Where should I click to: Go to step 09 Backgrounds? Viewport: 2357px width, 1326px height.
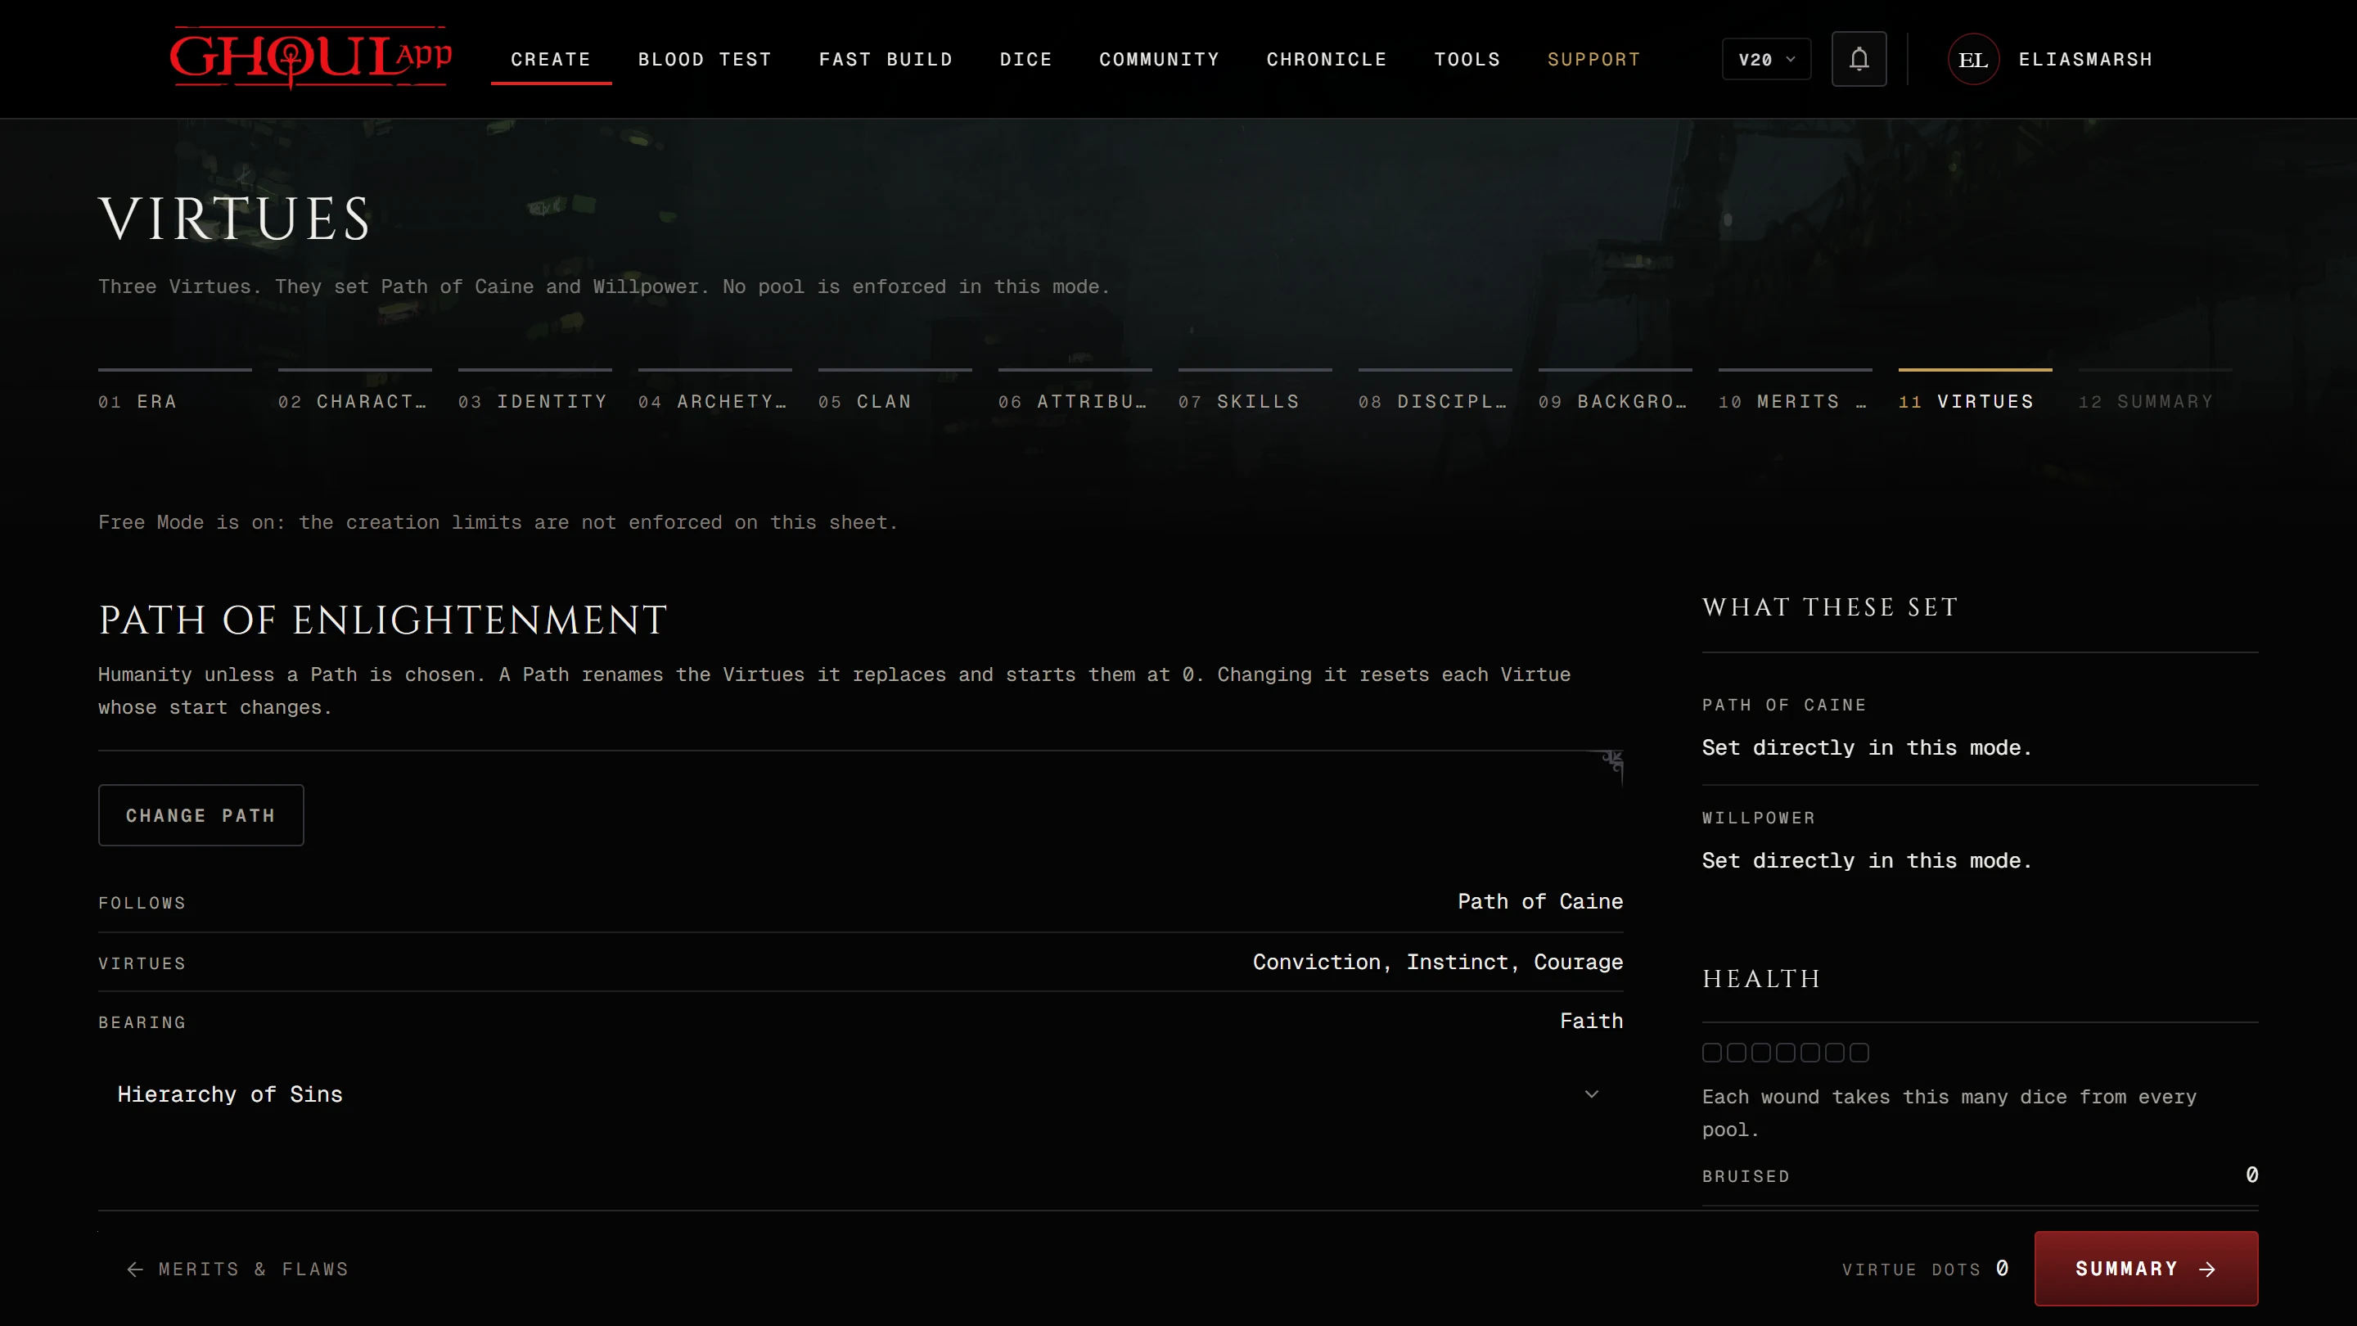click(1615, 392)
